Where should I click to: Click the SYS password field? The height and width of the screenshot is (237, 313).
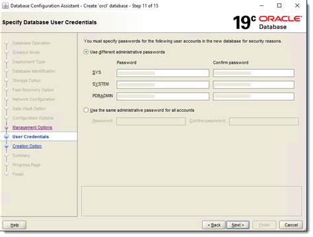point(162,73)
